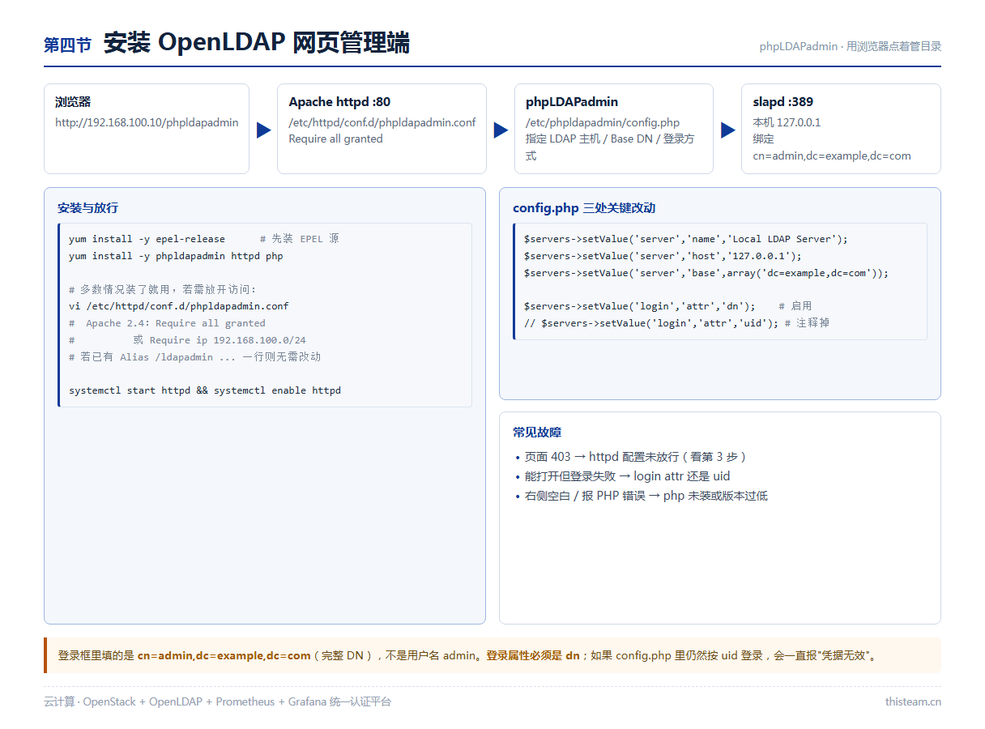
Task: Click the 能打开但登录失败 bullet
Action: tap(627, 476)
